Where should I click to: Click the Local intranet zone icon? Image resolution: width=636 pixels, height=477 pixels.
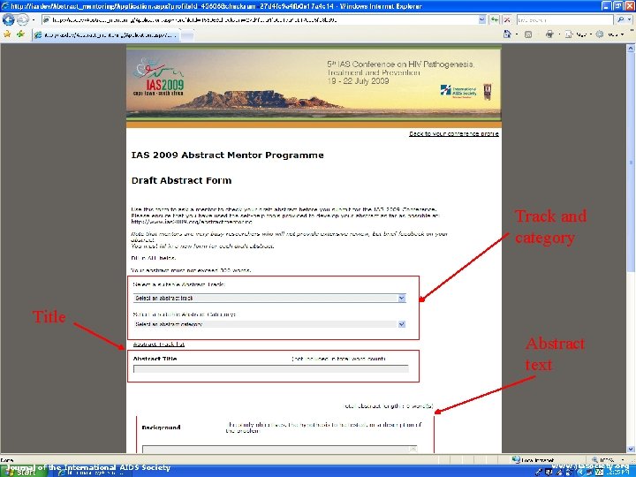click(x=517, y=459)
